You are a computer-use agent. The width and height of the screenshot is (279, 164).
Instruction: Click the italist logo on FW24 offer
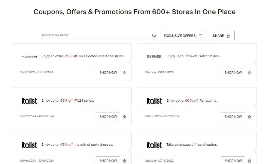(x=29, y=101)
